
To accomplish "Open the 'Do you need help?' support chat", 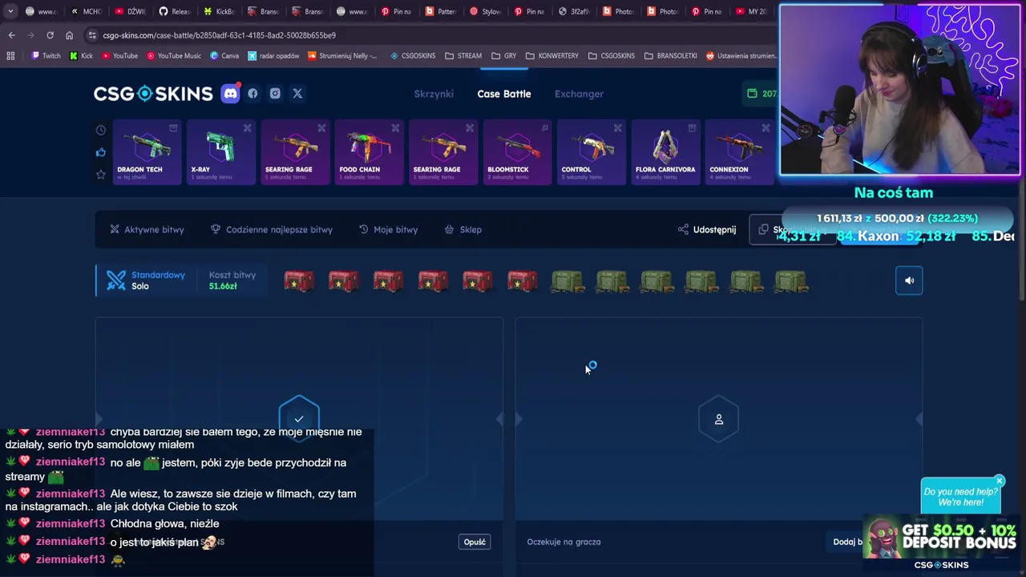I will pyautogui.click(x=960, y=497).
